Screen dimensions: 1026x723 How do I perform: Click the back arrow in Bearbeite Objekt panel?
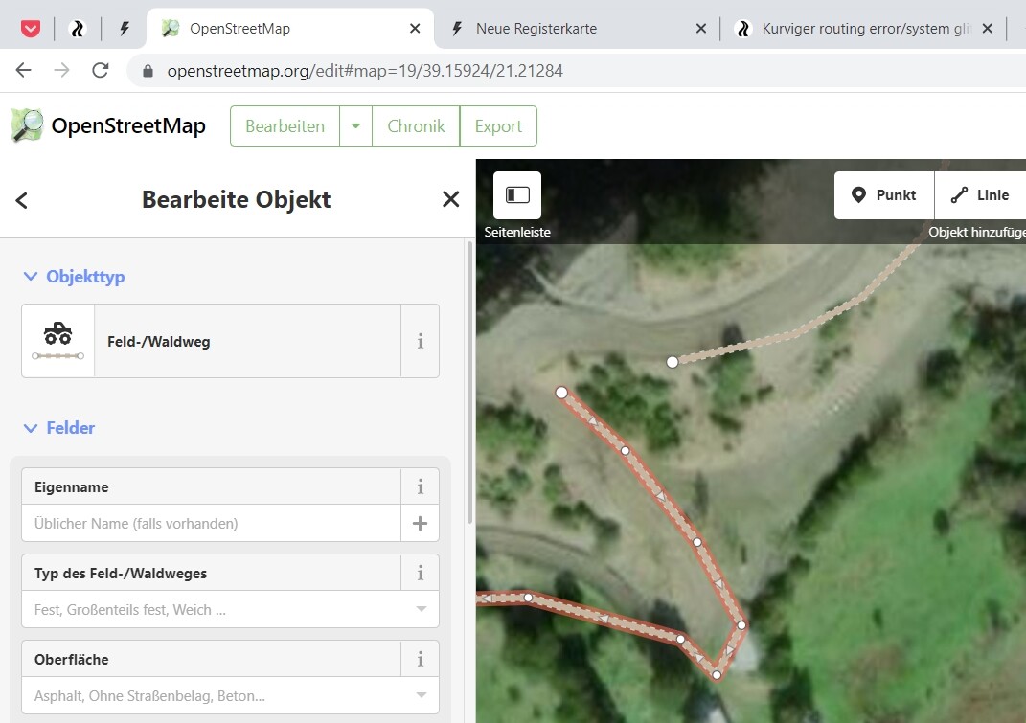22,200
